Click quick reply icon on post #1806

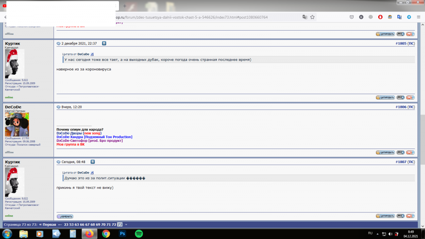point(411,152)
